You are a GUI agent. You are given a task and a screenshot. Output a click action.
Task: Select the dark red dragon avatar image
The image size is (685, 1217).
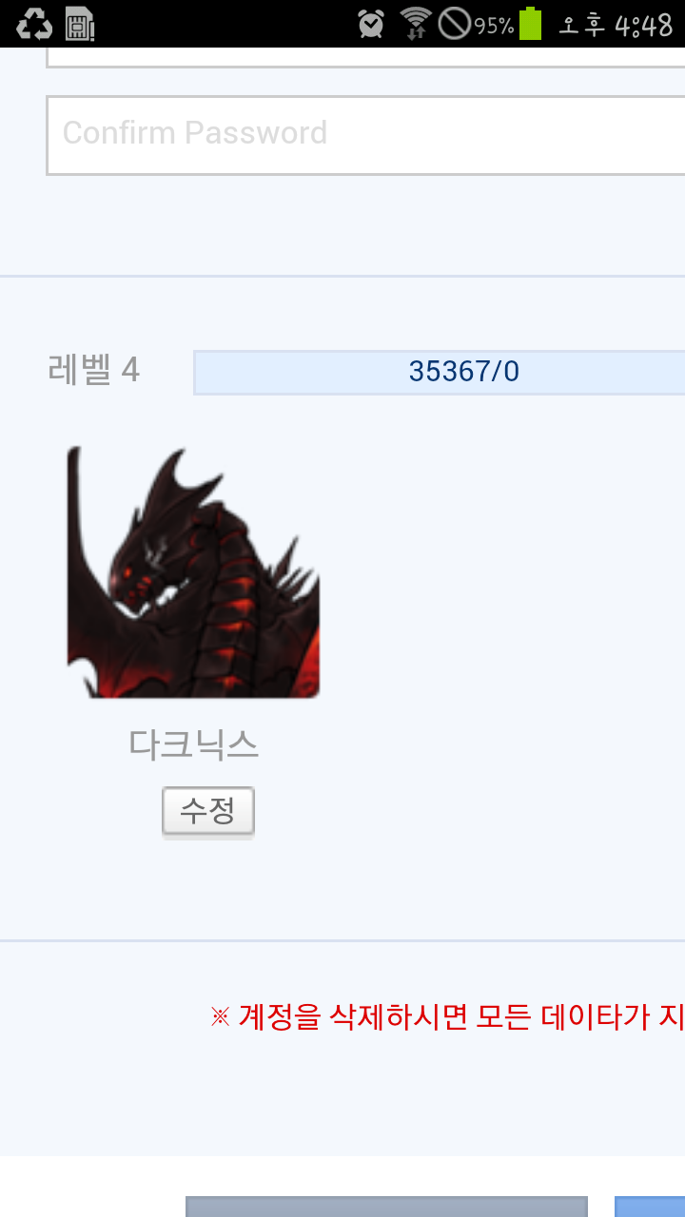(x=193, y=572)
